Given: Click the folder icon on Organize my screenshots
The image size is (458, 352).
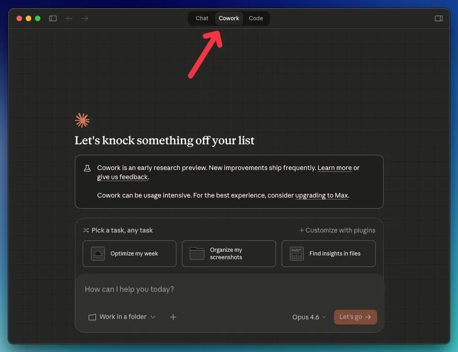Looking at the screenshot, I should 197,254.
